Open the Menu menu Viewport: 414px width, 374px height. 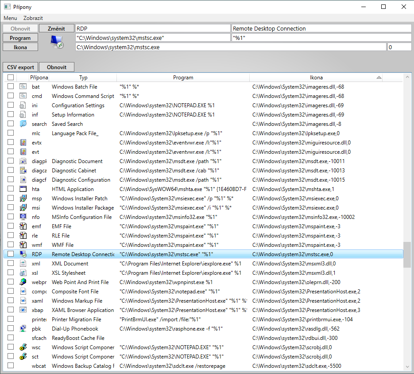[10, 18]
